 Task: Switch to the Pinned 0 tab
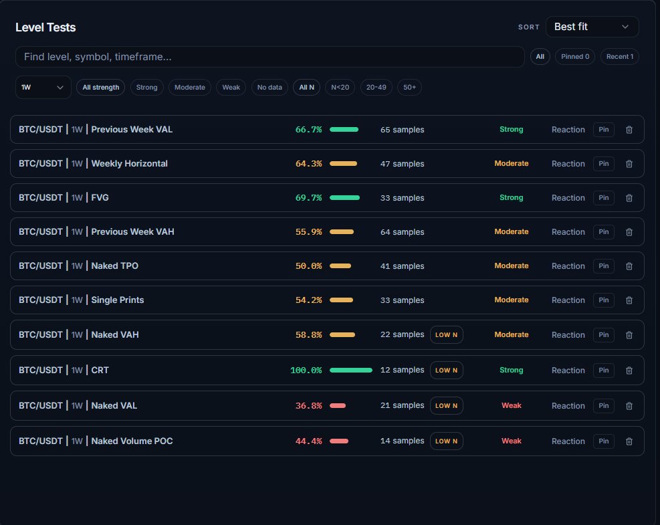coord(575,56)
